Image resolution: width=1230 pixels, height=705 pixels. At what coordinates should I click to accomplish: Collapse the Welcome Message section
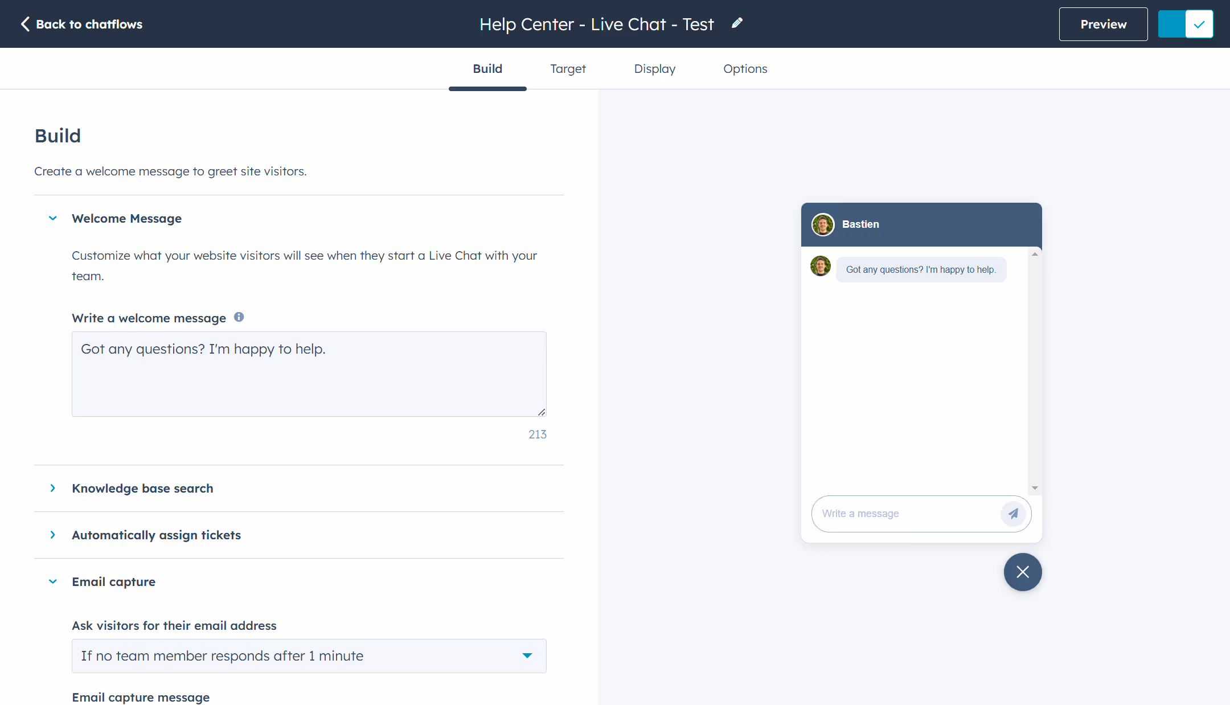point(52,218)
